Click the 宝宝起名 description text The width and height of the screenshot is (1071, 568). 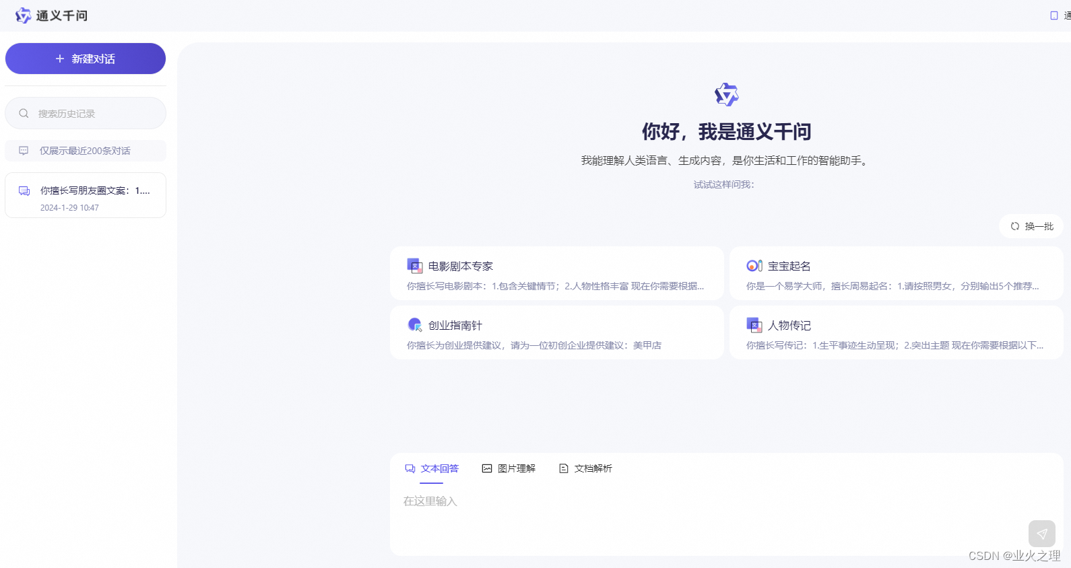point(892,286)
